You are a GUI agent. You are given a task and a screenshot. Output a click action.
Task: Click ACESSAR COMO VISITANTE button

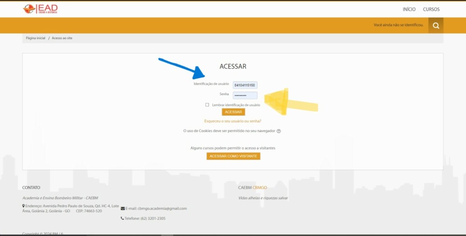coord(233,156)
